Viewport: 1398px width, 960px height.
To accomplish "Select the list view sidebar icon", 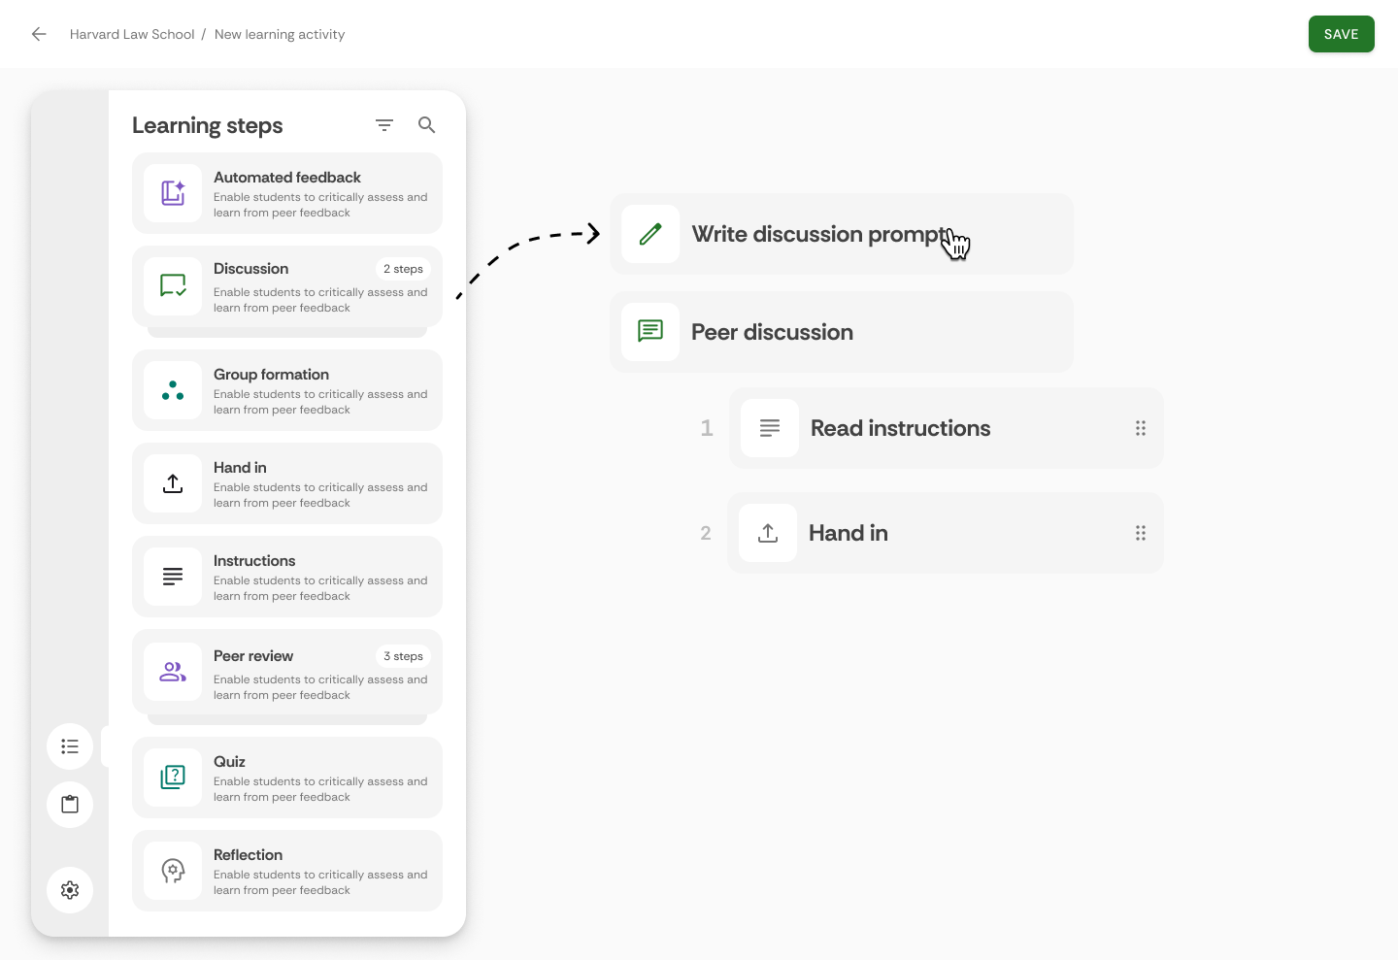I will pyautogui.click(x=70, y=746).
